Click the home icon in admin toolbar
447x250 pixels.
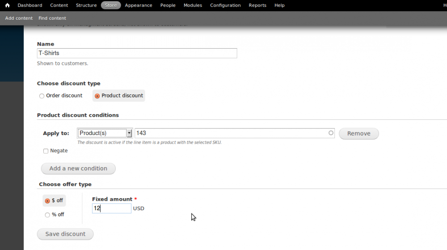pos(7,5)
